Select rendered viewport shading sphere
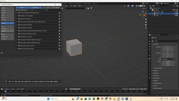Image resolution: width=179 pixels, height=101 pixels. pyautogui.click(x=144, y=6)
